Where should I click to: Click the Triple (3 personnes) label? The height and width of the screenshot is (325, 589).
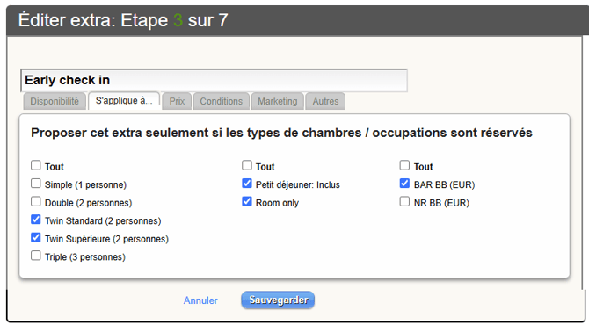[85, 257]
